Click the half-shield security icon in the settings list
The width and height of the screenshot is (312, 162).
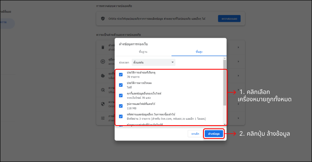[x=103, y=104]
